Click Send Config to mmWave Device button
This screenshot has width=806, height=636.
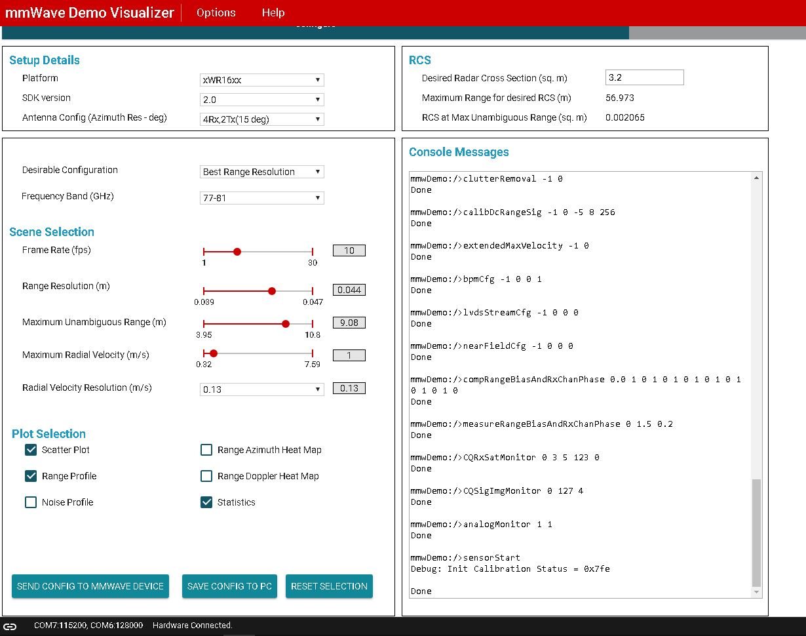pyautogui.click(x=90, y=586)
